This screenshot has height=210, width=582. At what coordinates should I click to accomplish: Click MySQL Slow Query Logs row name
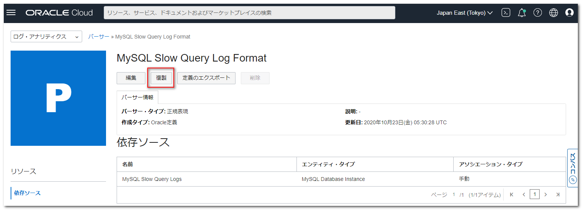pyautogui.click(x=152, y=179)
